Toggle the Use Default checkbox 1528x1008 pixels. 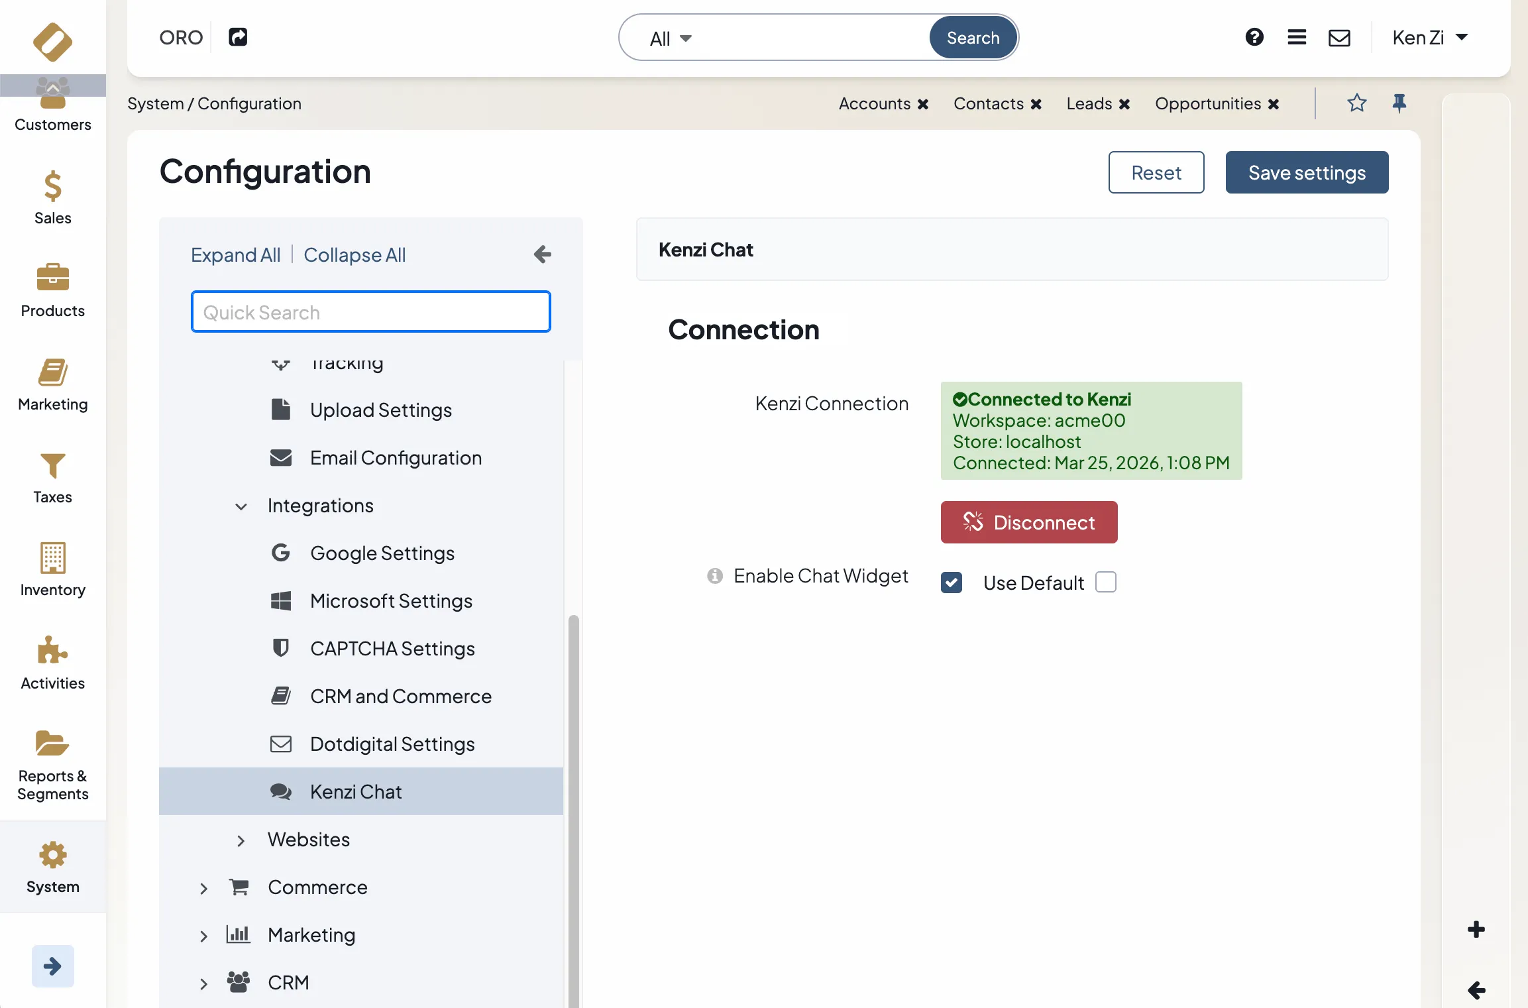click(x=1105, y=582)
